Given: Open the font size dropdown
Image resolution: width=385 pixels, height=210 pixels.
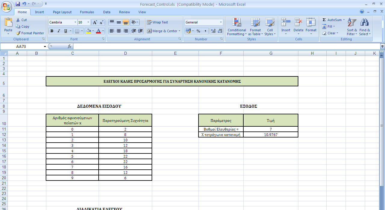Looking at the screenshot, I should 88,22.
